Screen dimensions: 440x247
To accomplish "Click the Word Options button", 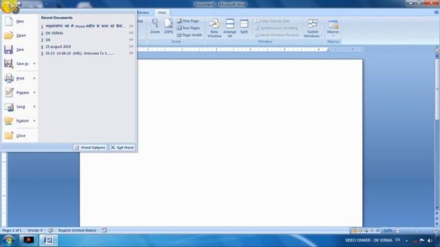I will (90, 148).
